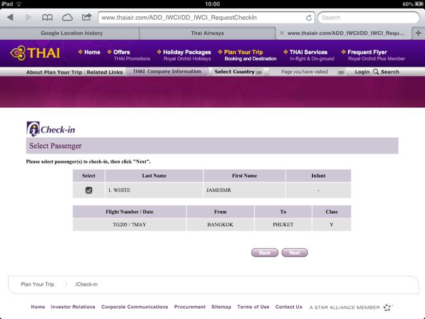Image resolution: width=425 pixels, height=319 pixels.
Task: Expand Page you have visited dropdown
Action: (x=307, y=72)
